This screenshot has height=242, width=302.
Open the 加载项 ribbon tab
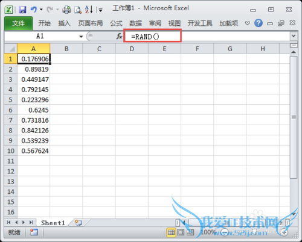229,23
